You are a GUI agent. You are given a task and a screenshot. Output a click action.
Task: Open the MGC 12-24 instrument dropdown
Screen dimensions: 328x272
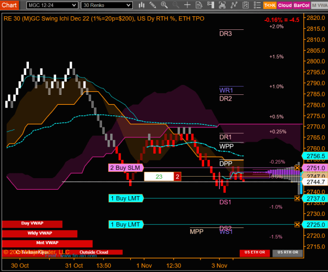point(52,5)
